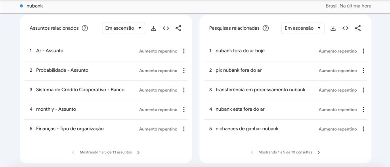Open 'Finanças - Tipo de organização' topic

[x=70, y=129]
